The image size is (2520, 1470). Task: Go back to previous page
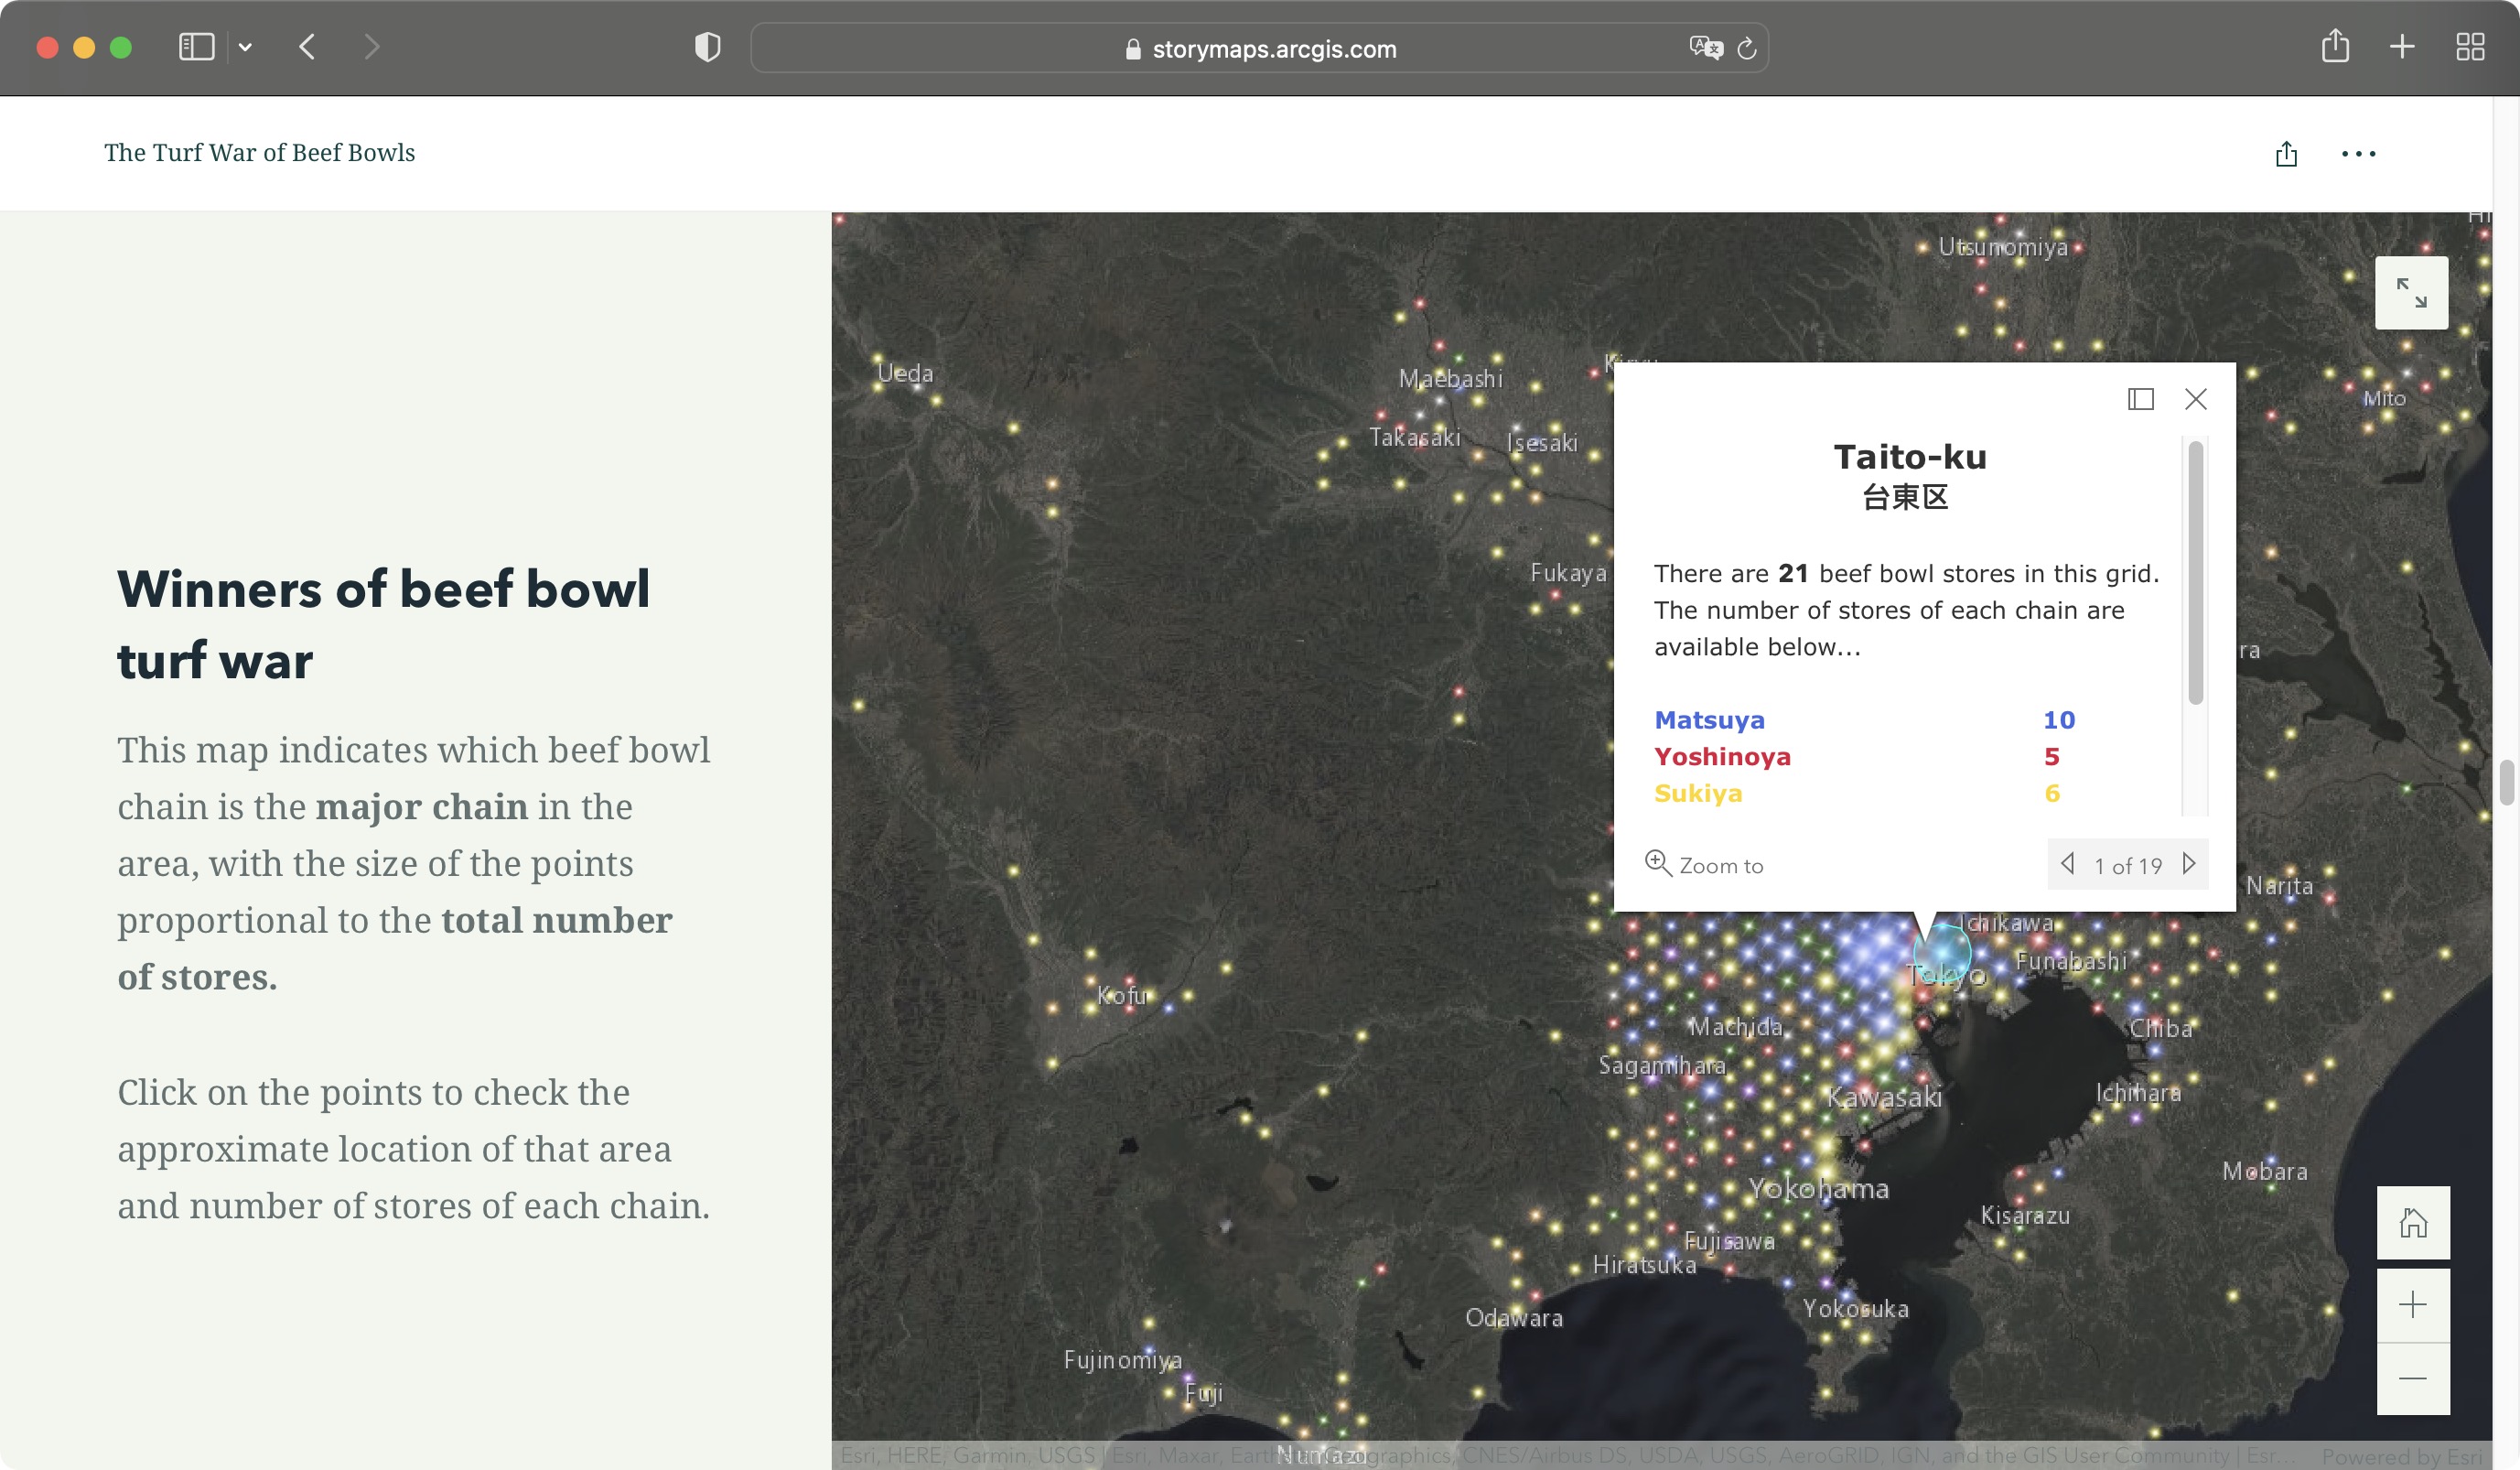[307, 47]
